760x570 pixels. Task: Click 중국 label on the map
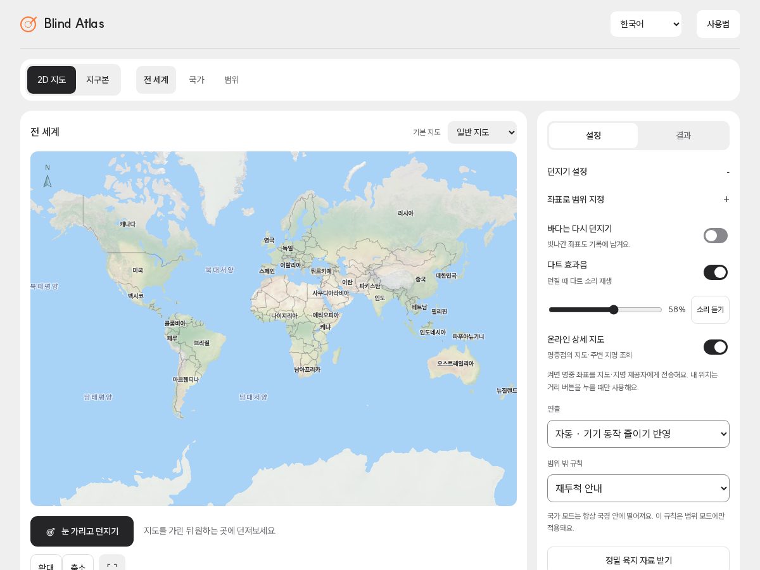(421, 279)
